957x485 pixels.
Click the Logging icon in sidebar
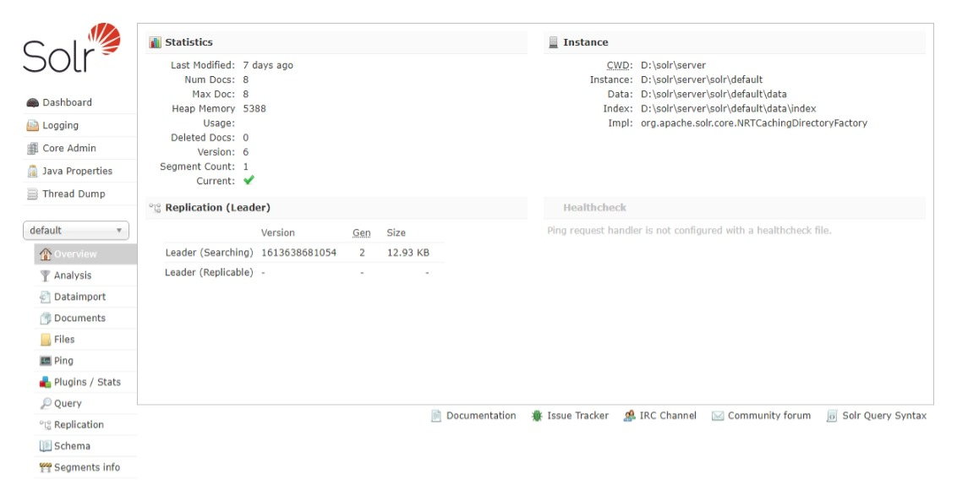coord(32,125)
